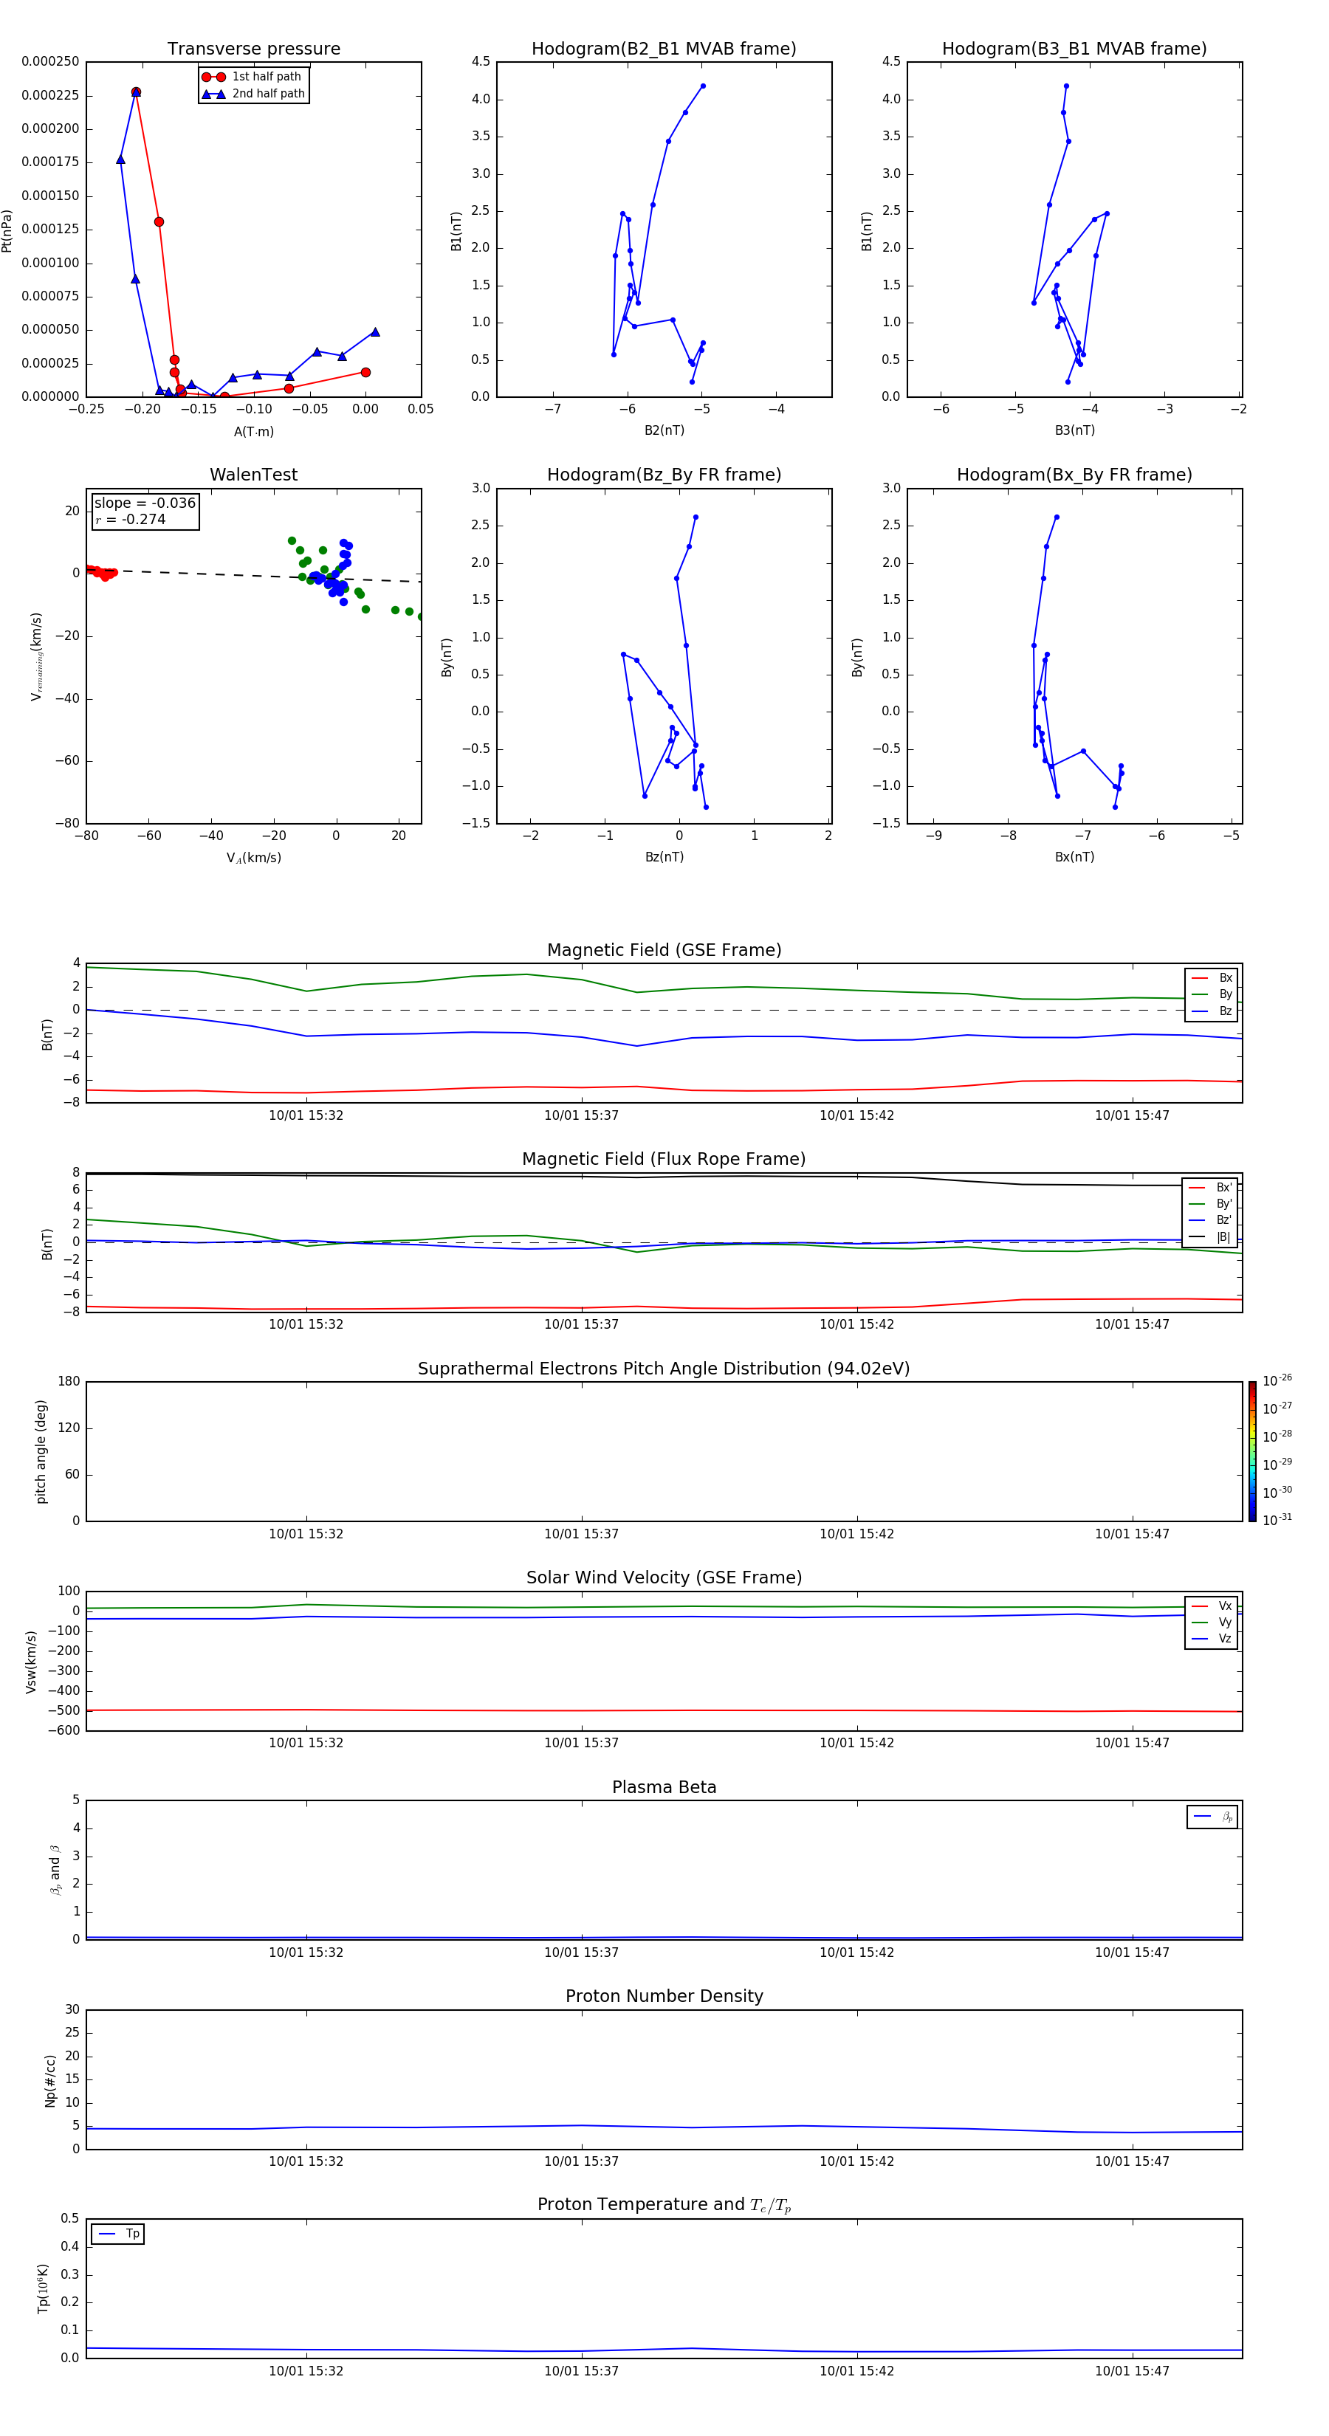Click the 'r = -0.274' annotation

pyautogui.click(x=131, y=519)
